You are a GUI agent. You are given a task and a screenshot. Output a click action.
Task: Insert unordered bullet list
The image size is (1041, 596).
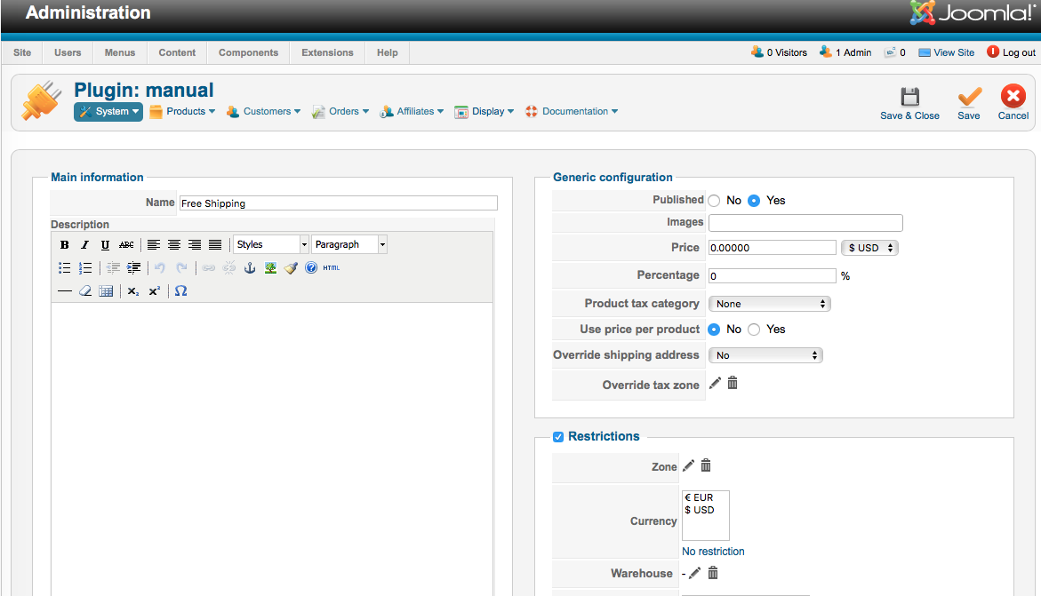(64, 268)
